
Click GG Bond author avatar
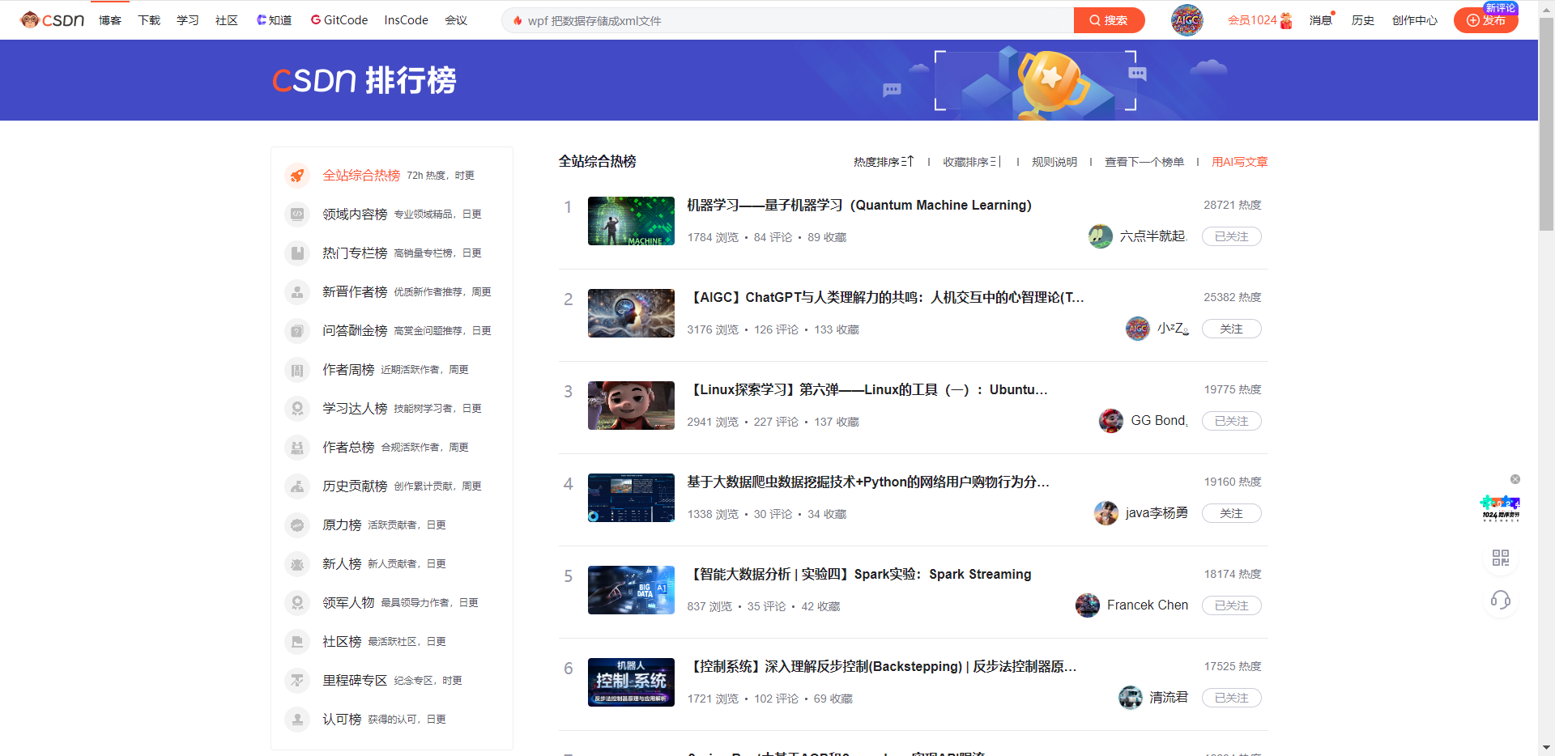1110,421
